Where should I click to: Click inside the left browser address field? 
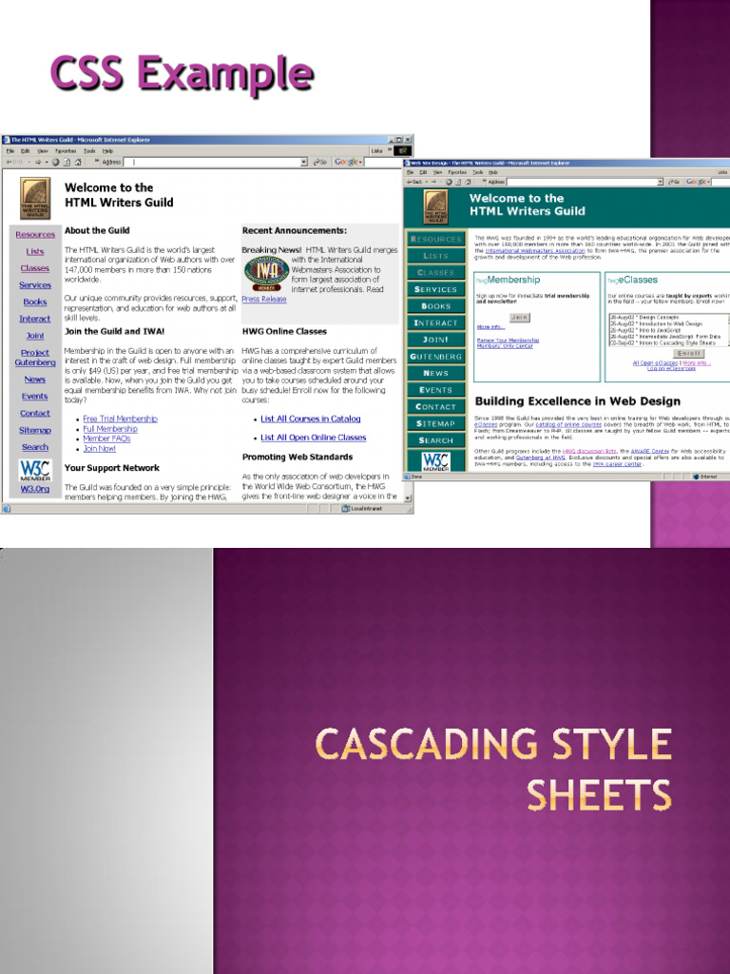(x=209, y=162)
